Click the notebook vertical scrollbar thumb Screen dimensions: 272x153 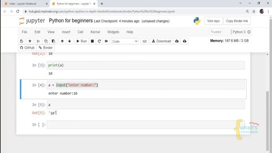267,121
